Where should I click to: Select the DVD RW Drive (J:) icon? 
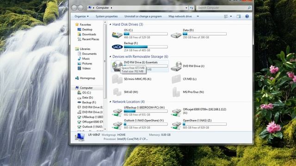176,66
